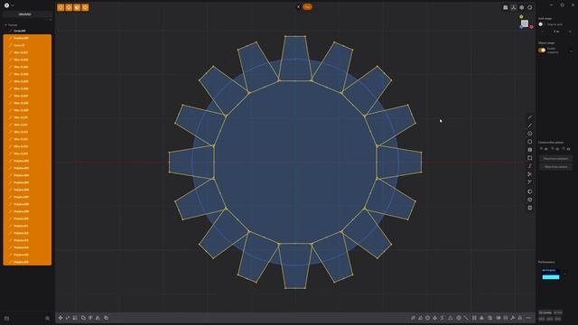Pick the box tool at the toolbar bottom

tap(530, 208)
